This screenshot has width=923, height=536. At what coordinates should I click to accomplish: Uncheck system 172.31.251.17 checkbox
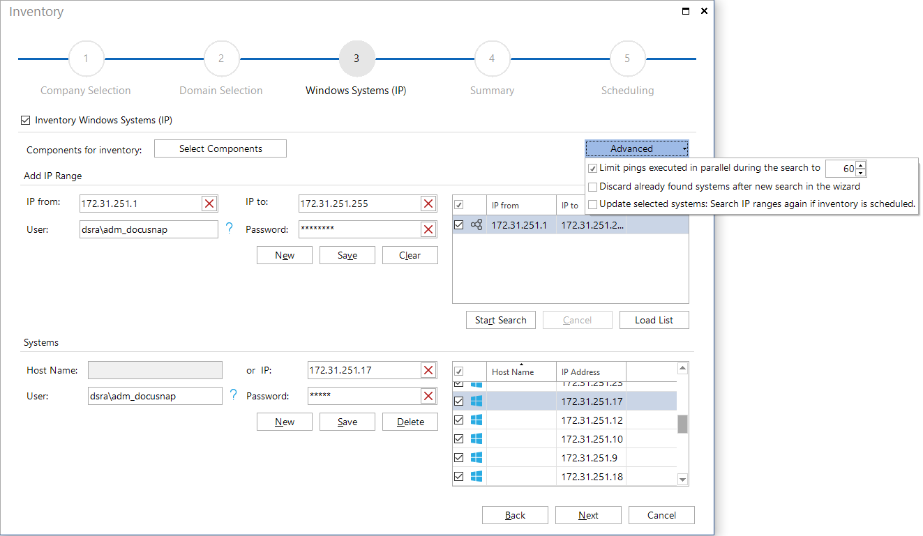[x=458, y=401]
